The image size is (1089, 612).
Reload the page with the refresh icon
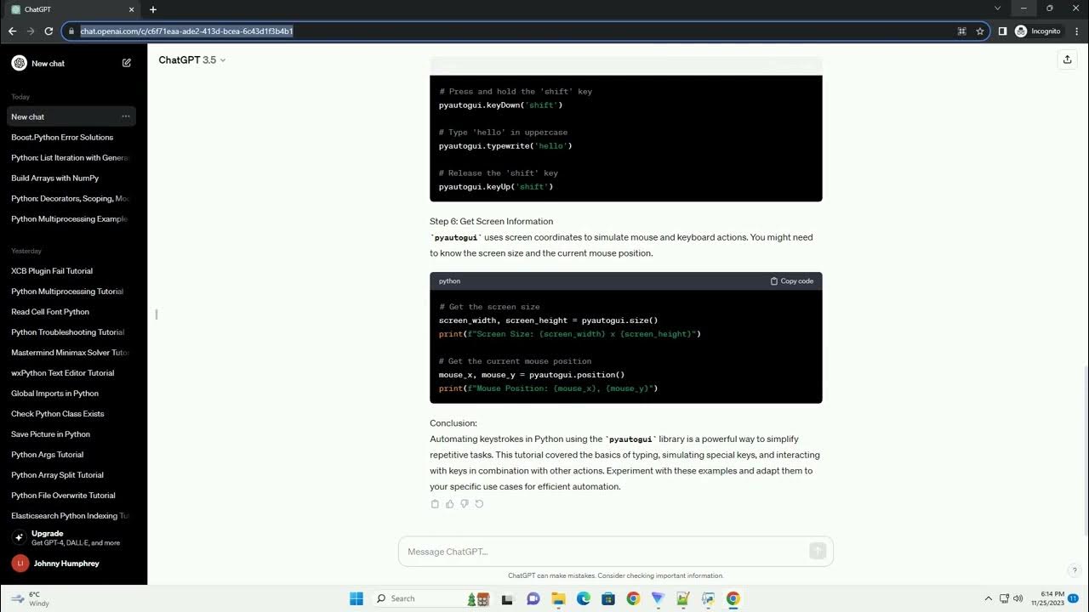tap(48, 31)
